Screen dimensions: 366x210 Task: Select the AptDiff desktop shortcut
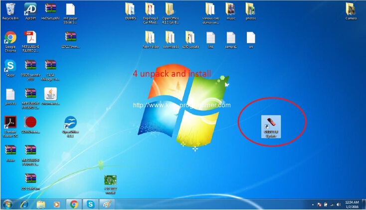(x=30, y=11)
